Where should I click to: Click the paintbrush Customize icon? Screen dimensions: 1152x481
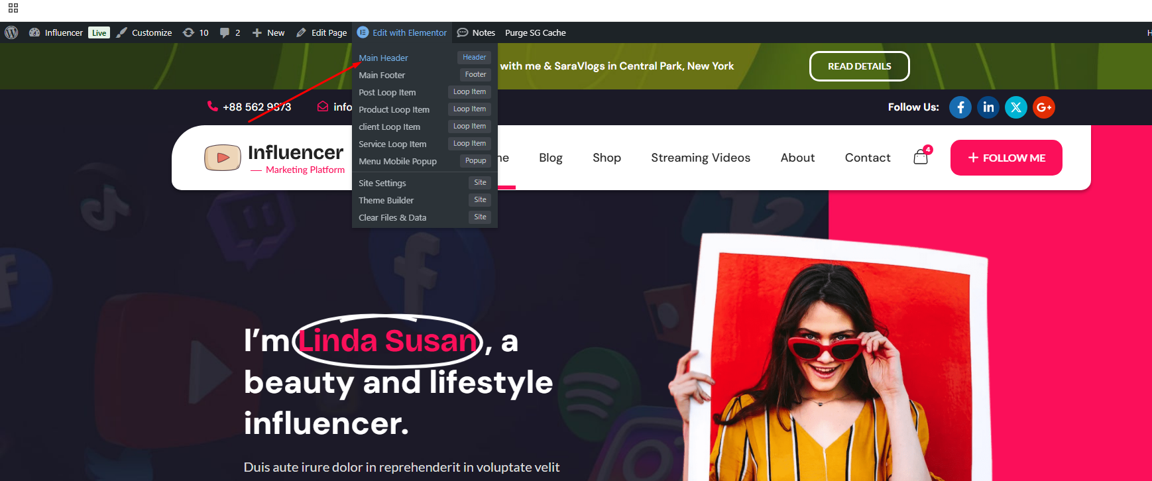point(121,32)
